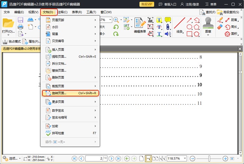Select the pentagon polygon tool
This screenshot has height=164, width=244.
point(197,27)
